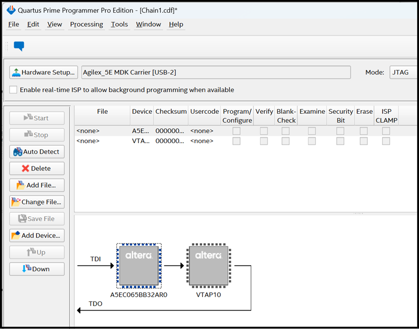Viewport: 419px width, 329px height.
Task: Select the first <none> file row entry
Action: (88, 131)
